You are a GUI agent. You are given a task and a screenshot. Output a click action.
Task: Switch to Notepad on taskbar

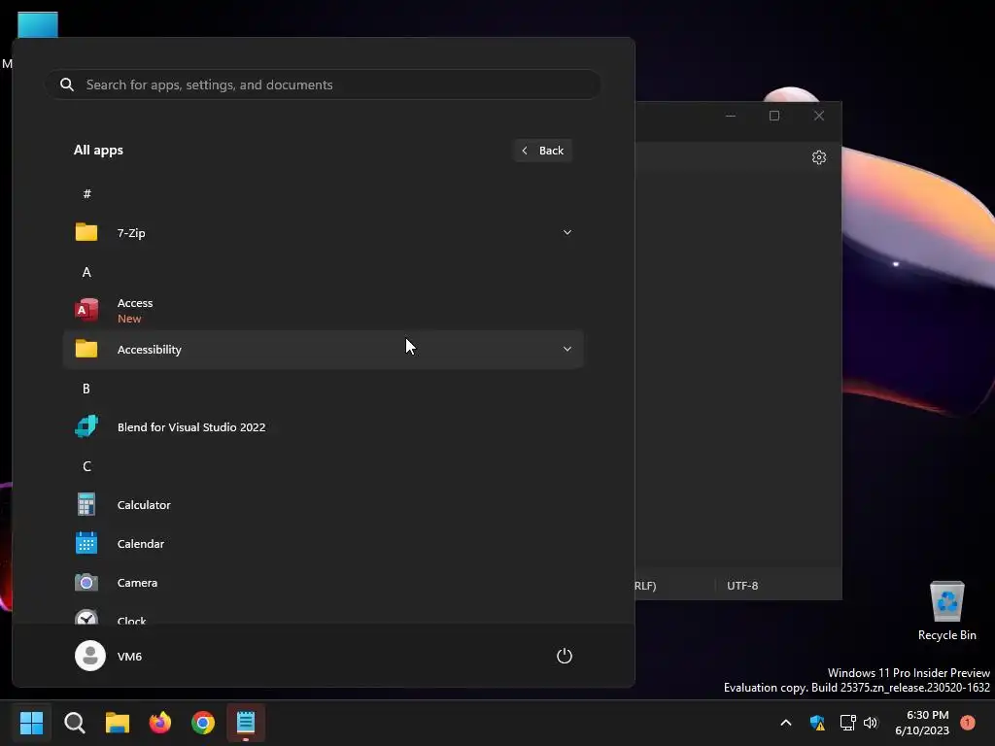pyautogui.click(x=246, y=722)
